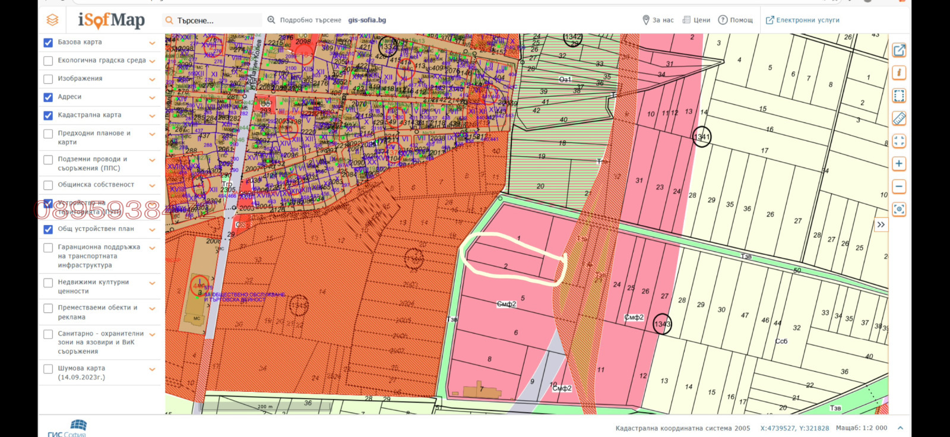Click the full extent view icon
The width and height of the screenshot is (950, 437).
pos(899,141)
